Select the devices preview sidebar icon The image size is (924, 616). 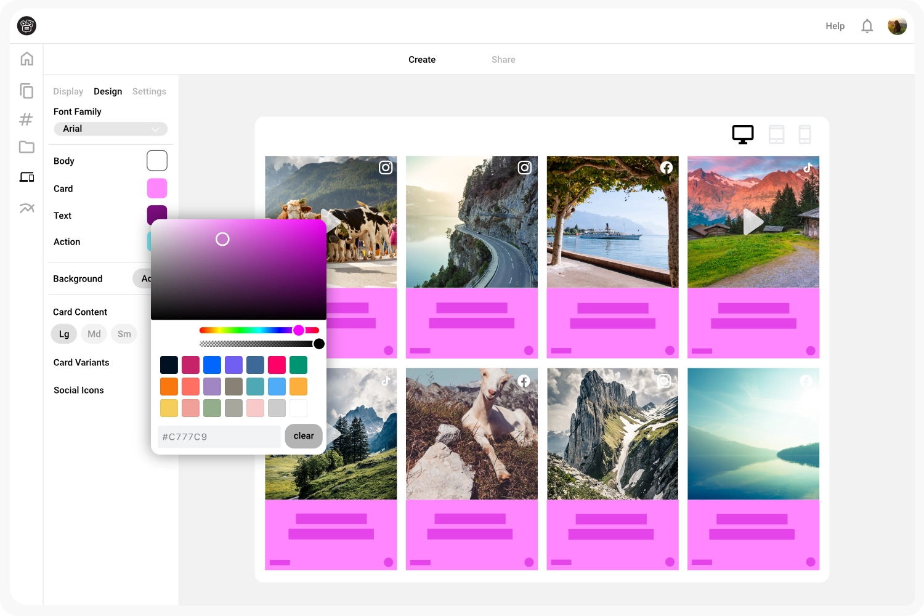click(26, 177)
